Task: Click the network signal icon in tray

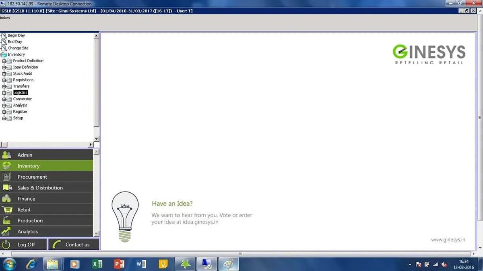Action: click(435, 265)
